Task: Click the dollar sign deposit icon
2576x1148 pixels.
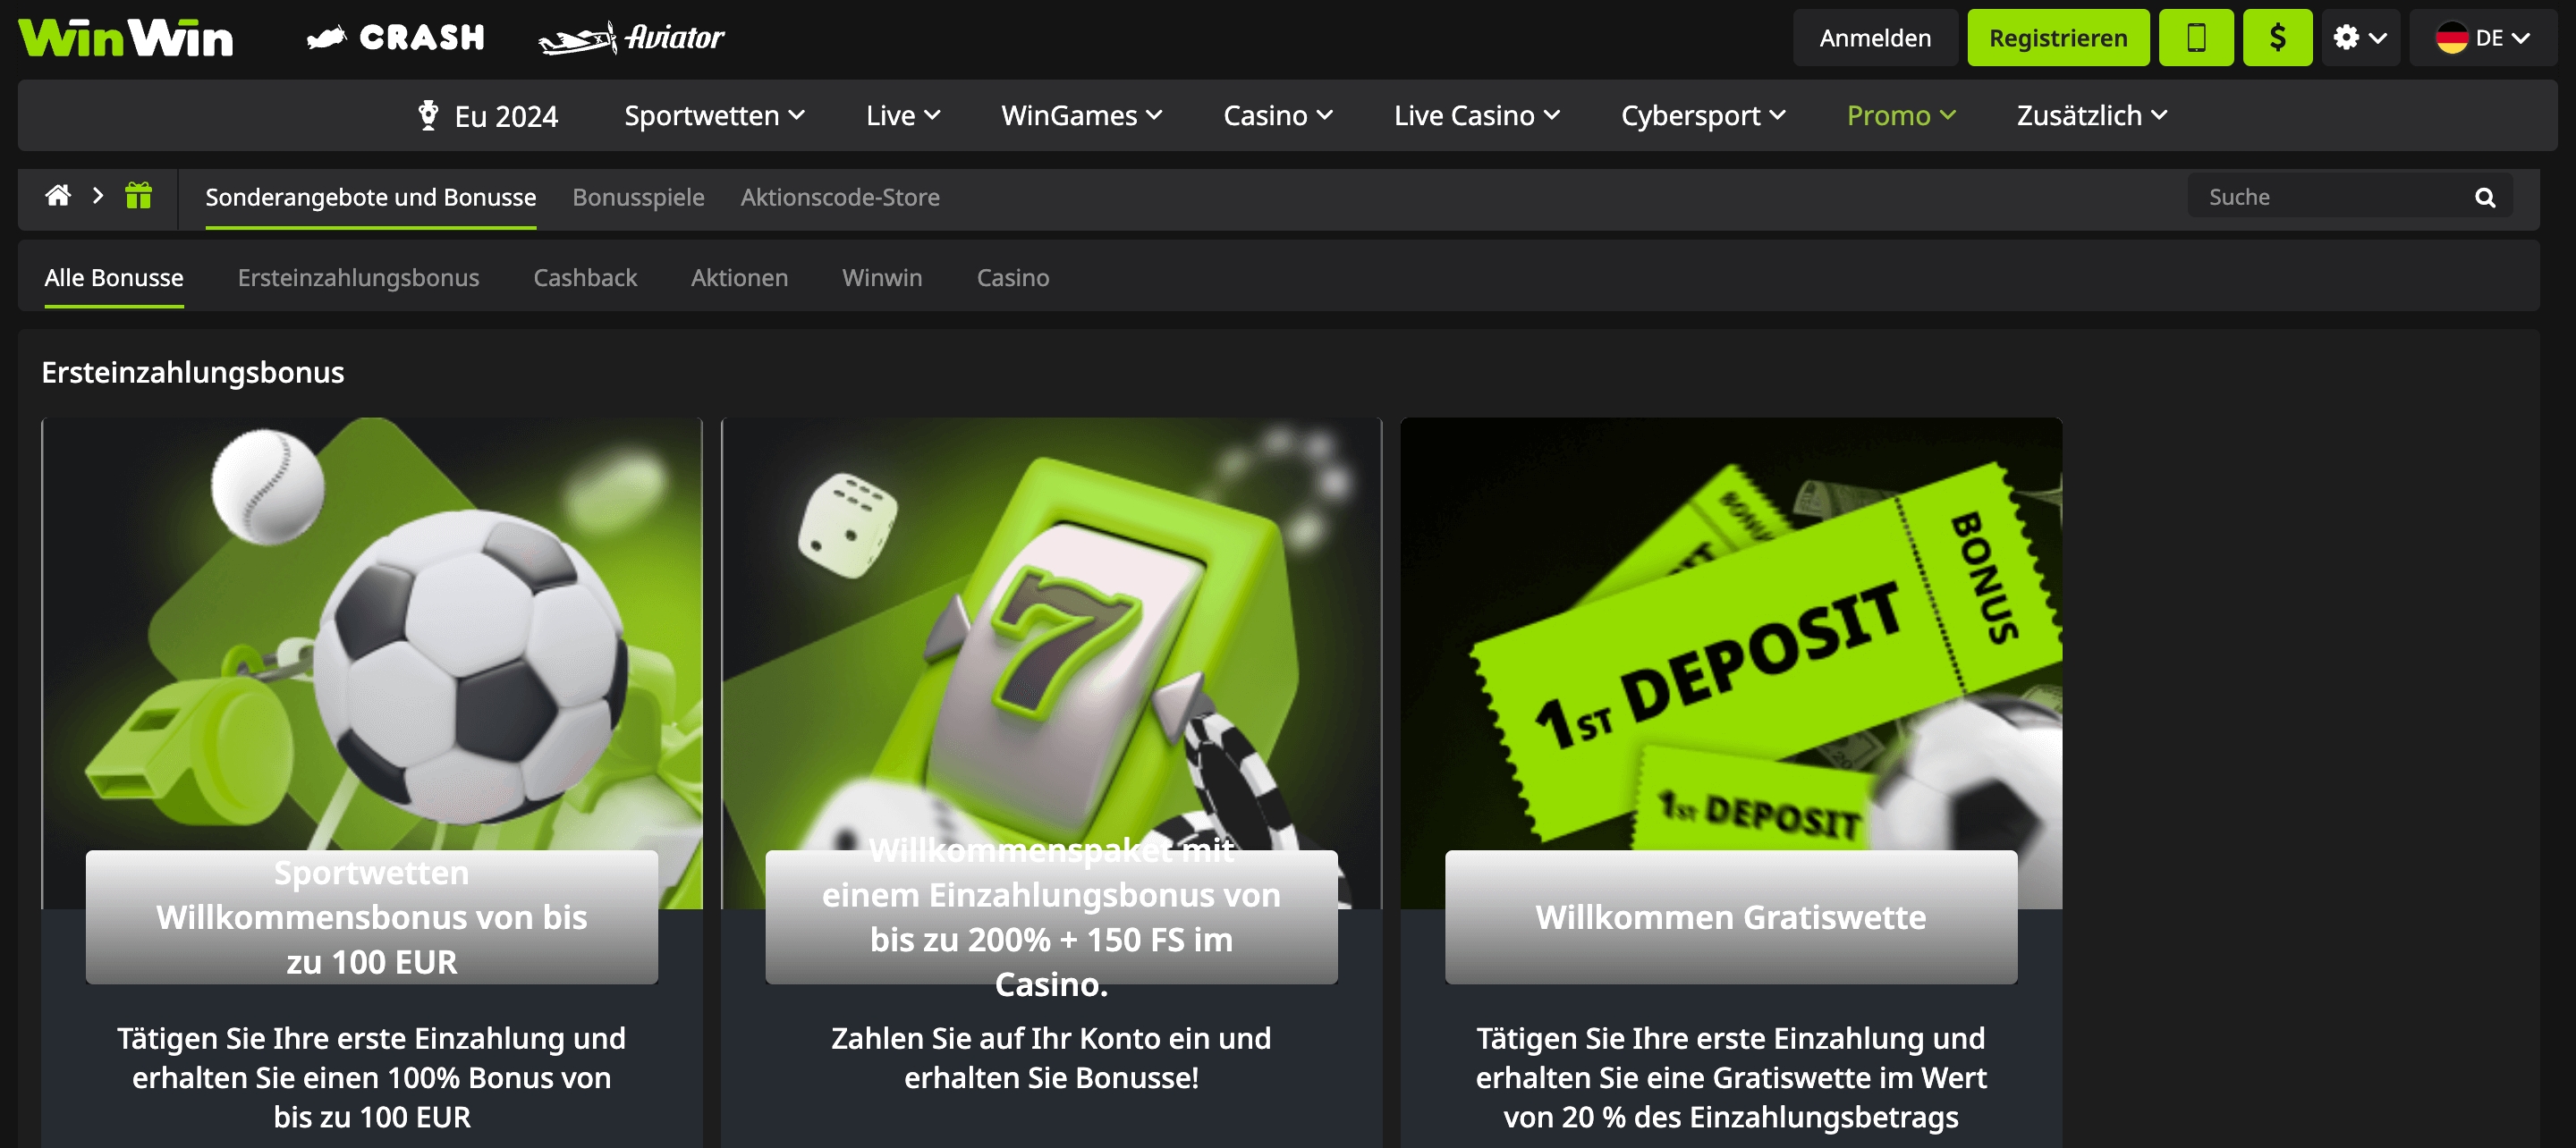Action: [x=2277, y=38]
